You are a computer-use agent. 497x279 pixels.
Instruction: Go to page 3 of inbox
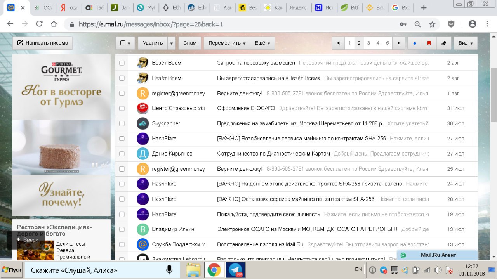click(x=368, y=43)
